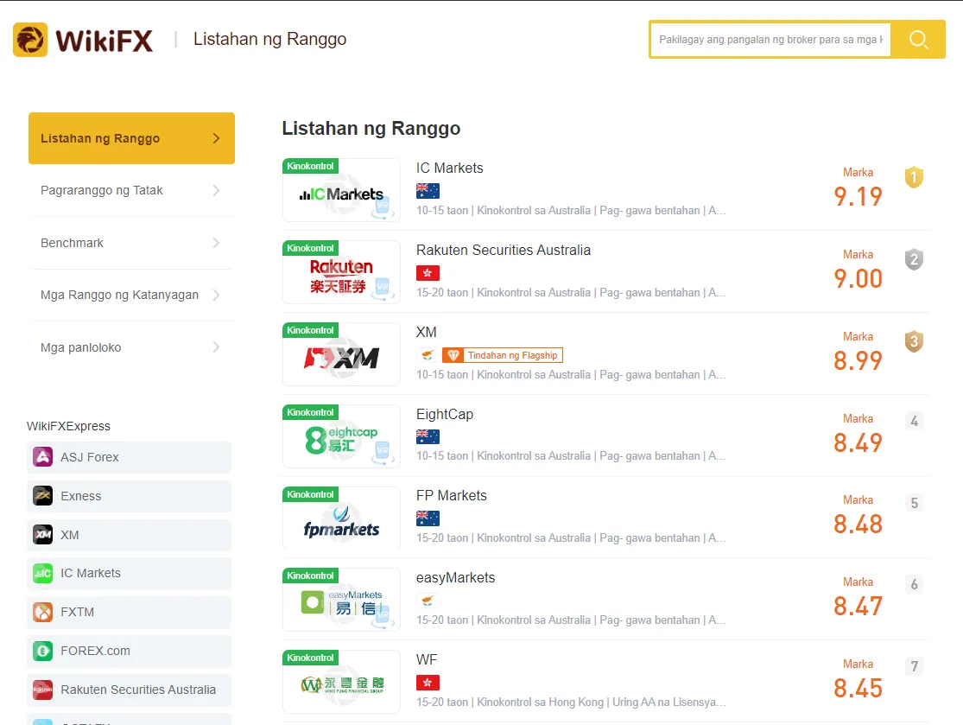Click the Australian flag under FP Markets
This screenshot has width=963, height=725.
(x=428, y=518)
